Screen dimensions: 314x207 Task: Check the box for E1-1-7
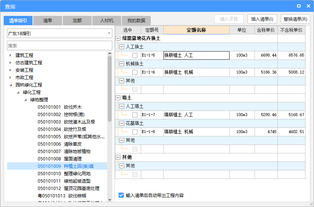pyautogui.click(x=135, y=115)
